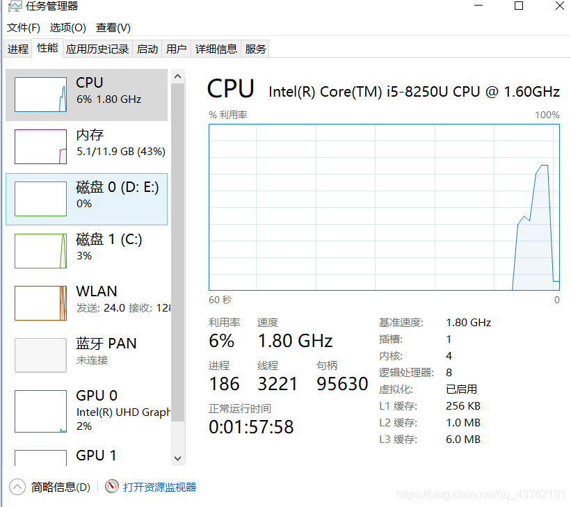View GPU 0 Intel UHD Graphics

[87, 411]
